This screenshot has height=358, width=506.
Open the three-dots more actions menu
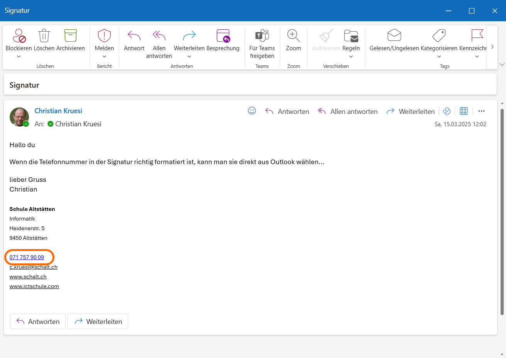click(481, 111)
